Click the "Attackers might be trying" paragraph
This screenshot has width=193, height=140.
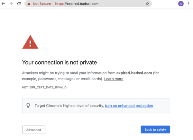click(x=68, y=73)
